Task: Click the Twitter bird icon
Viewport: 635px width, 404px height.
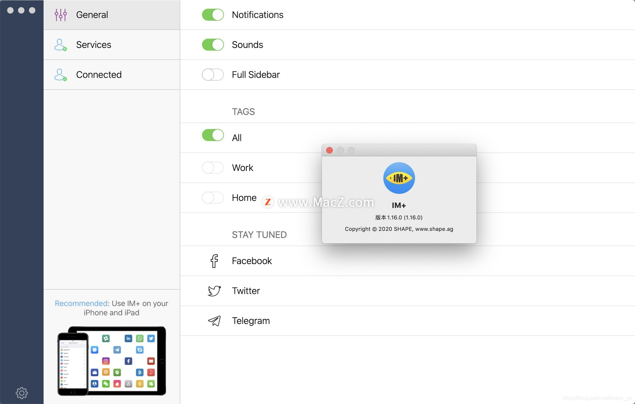Action: pyautogui.click(x=214, y=291)
